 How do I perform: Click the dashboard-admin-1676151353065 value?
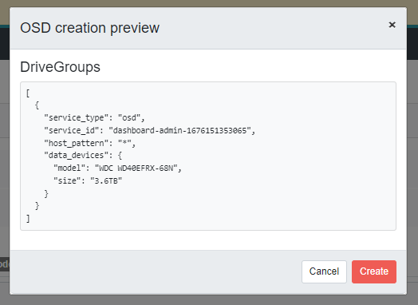(180, 130)
